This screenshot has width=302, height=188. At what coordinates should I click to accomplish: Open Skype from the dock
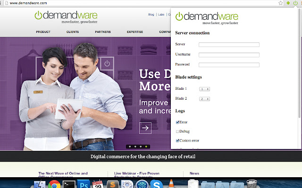tap(156, 184)
